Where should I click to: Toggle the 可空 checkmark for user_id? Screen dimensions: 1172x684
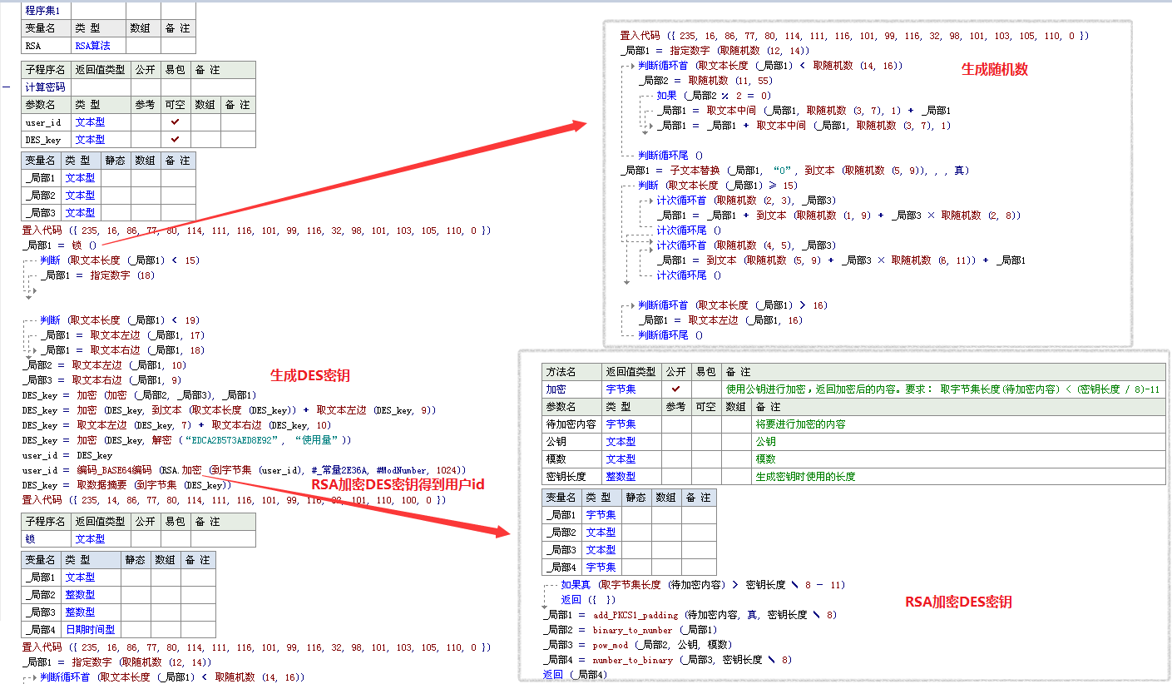click(x=175, y=122)
